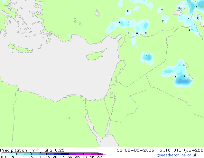
Task: Click the "0.5" legend scale label
Action: tap(11, 157)
